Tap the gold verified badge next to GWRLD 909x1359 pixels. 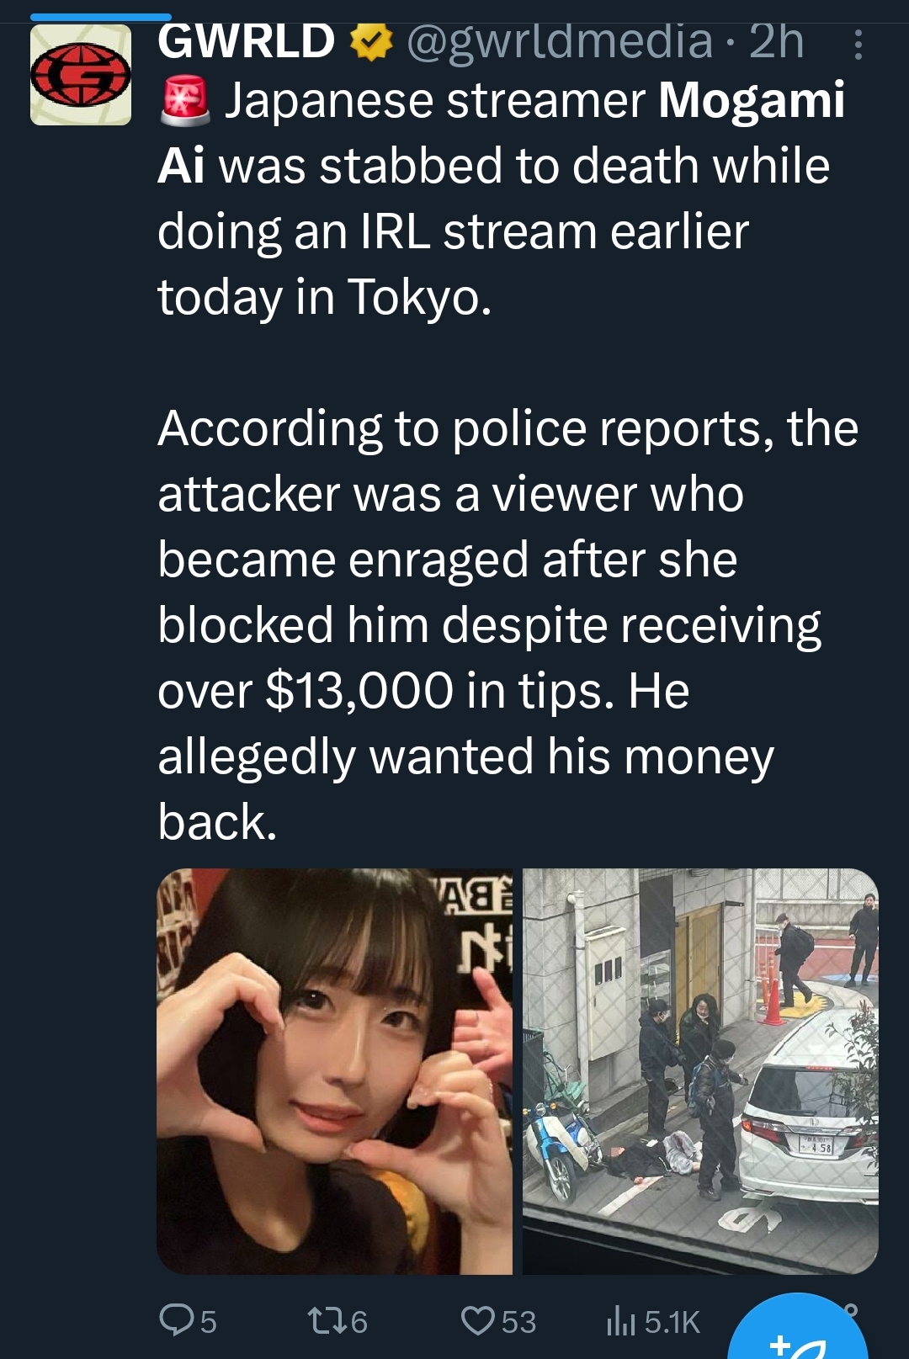(371, 42)
